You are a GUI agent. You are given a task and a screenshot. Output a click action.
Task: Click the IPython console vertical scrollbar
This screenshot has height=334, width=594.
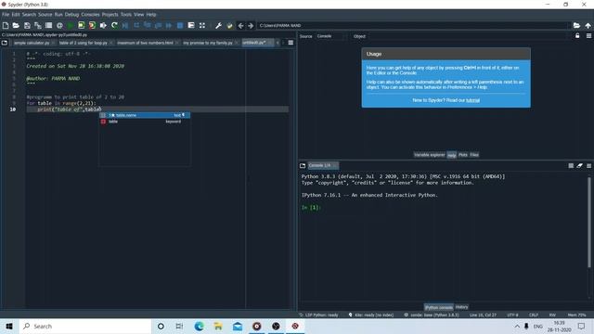(x=589, y=223)
